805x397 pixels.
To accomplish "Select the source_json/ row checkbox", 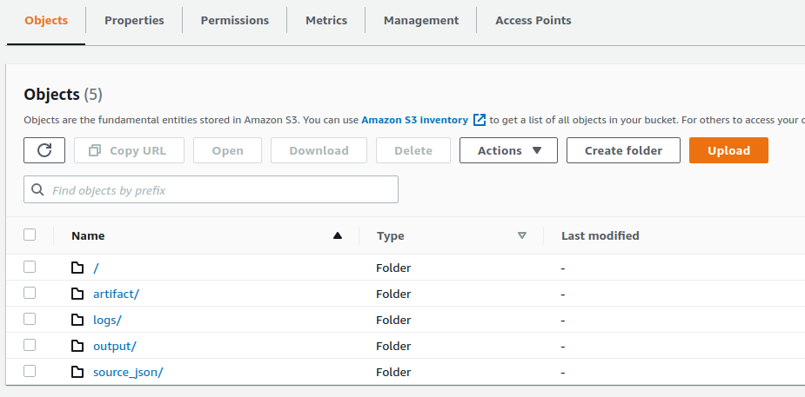I will [x=30, y=372].
